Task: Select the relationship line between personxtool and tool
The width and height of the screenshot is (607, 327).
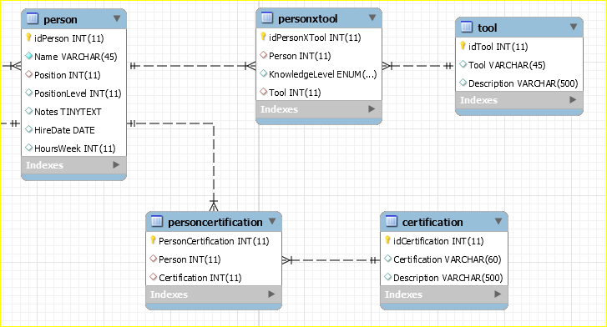Action: pyautogui.click(x=418, y=66)
